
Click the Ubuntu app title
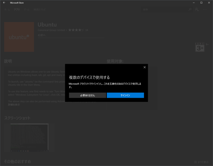47,25
